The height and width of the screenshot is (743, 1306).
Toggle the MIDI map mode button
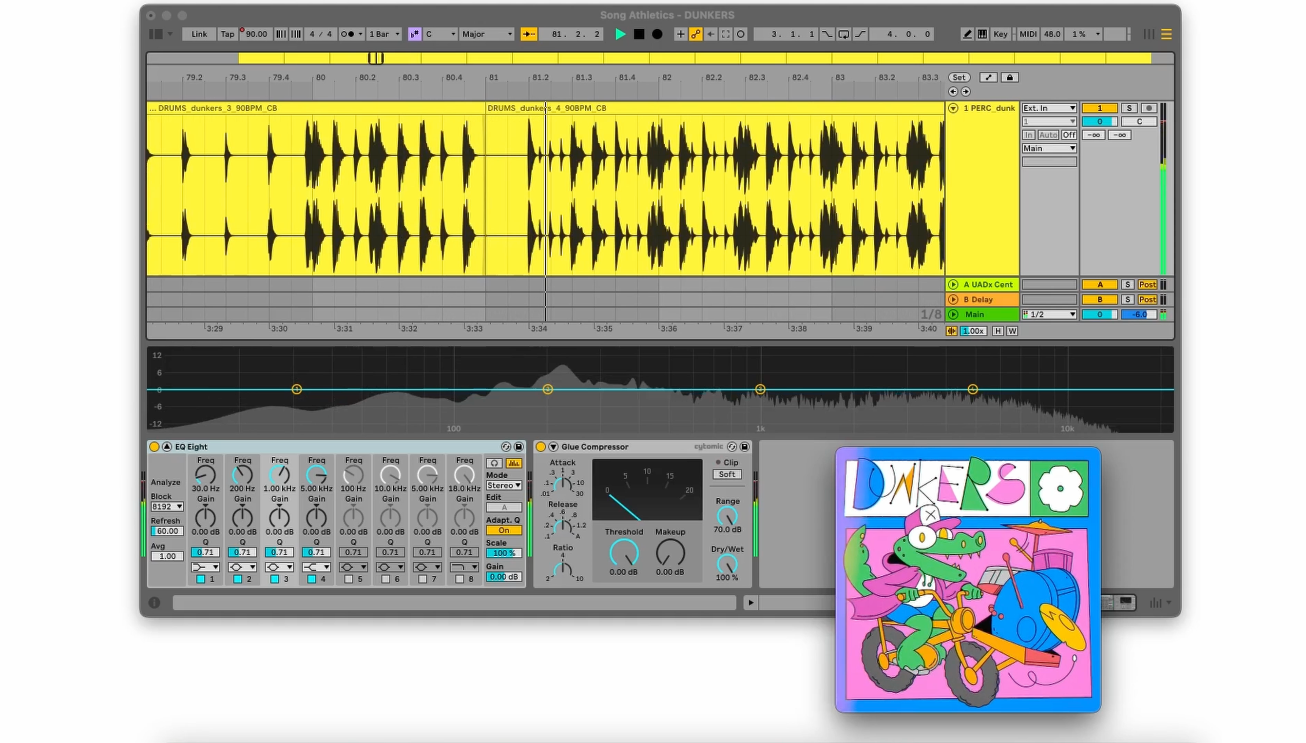pos(1028,34)
